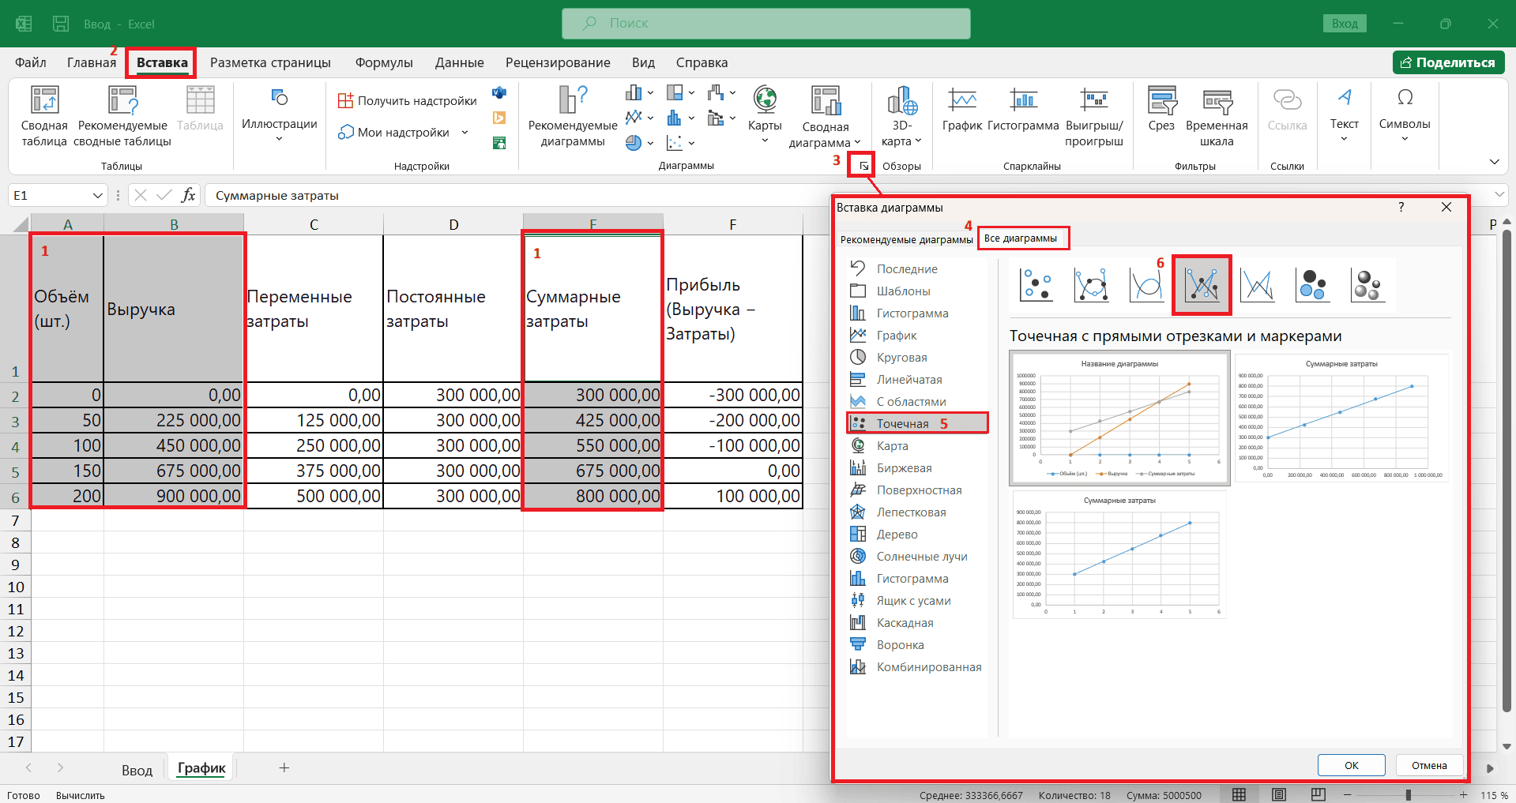Click Отмена to cancel dialog

[1429, 765]
